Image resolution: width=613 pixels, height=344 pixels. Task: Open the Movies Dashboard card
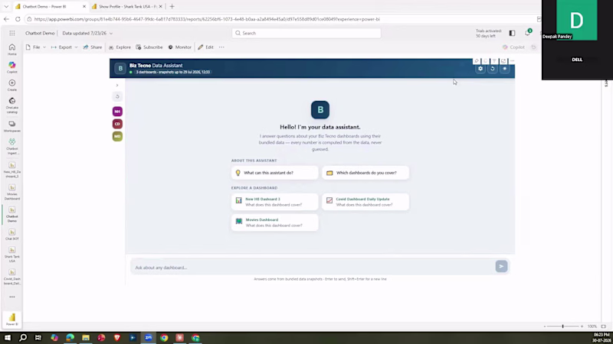tap(275, 222)
